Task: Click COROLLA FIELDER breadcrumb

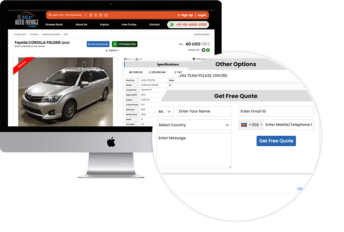Action: coord(51,34)
